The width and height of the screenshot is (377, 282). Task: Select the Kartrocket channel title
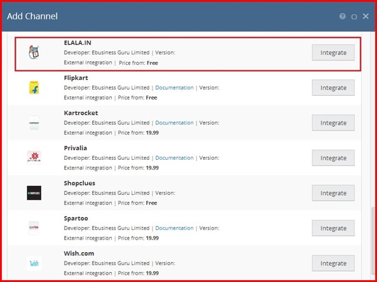81,113
